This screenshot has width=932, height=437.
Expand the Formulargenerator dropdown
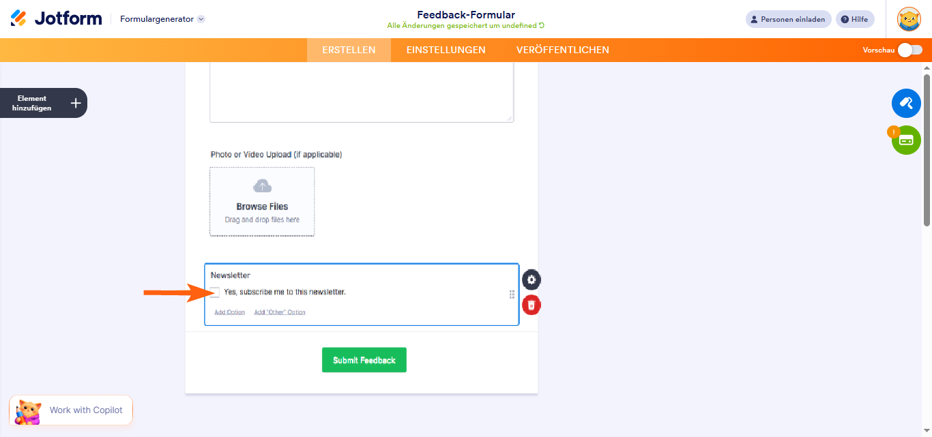(160, 20)
